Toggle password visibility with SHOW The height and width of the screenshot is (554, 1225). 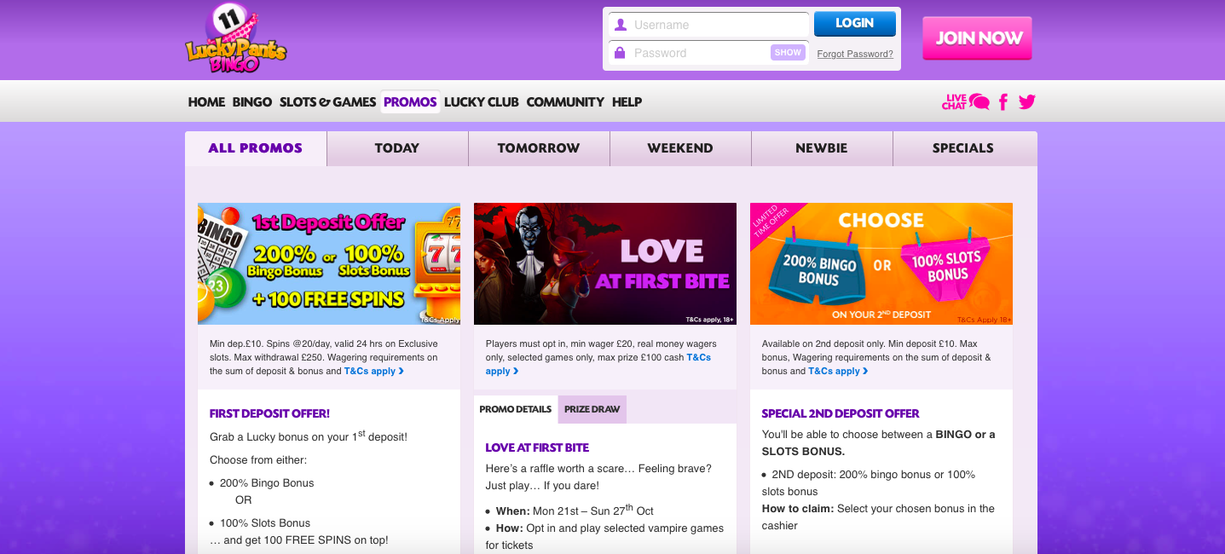788,53
